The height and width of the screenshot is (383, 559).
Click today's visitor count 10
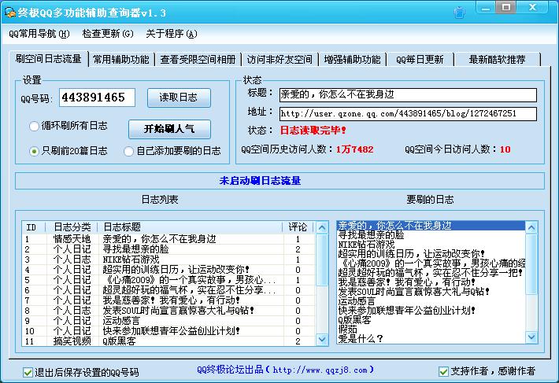click(x=505, y=149)
